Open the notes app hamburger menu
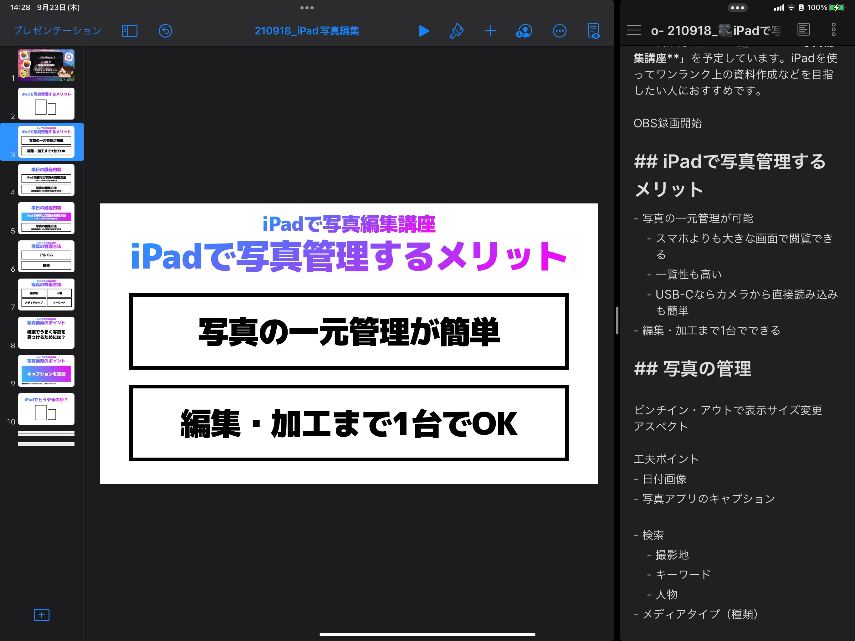Viewport: 855px width, 641px height. click(x=634, y=30)
